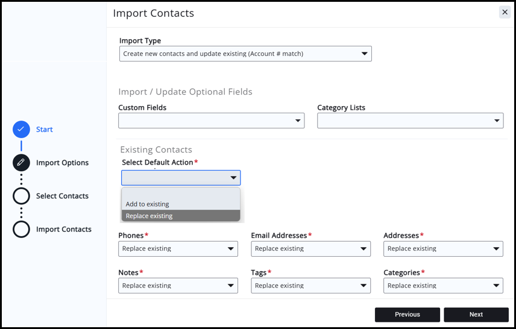Click the Select Contacts step circle
This screenshot has height=329, width=516.
pyautogui.click(x=21, y=196)
